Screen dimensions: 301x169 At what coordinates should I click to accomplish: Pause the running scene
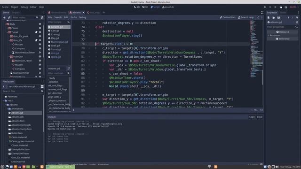pos(270,7)
